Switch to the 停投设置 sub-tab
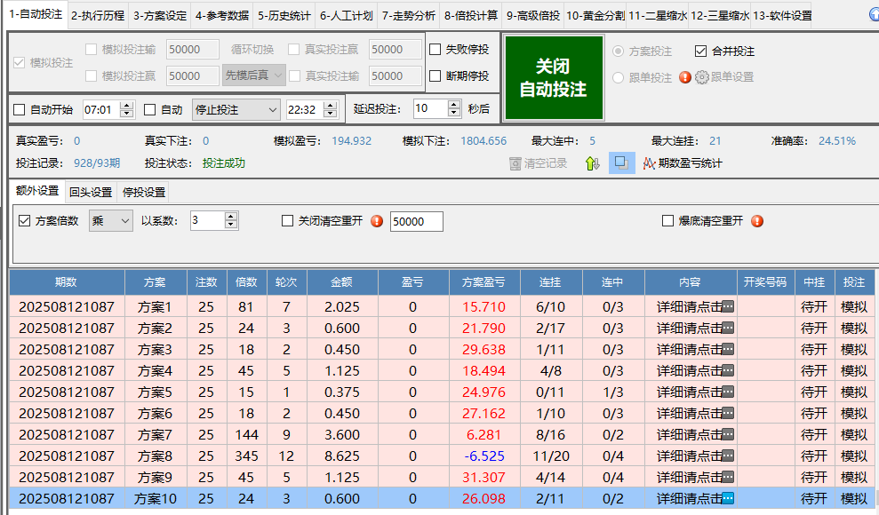 144,192
